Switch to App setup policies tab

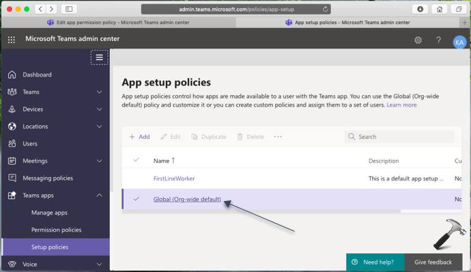348,23
